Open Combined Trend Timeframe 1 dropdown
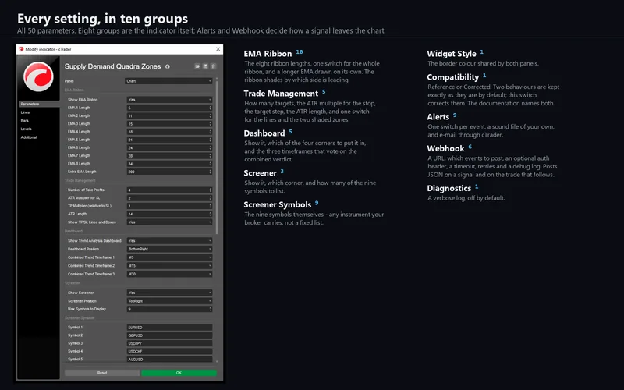624x390 pixels. (169, 257)
